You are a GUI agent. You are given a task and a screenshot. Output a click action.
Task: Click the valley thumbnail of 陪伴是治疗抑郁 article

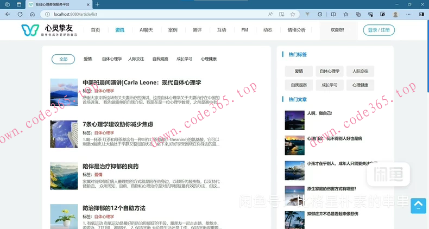(64, 176)
